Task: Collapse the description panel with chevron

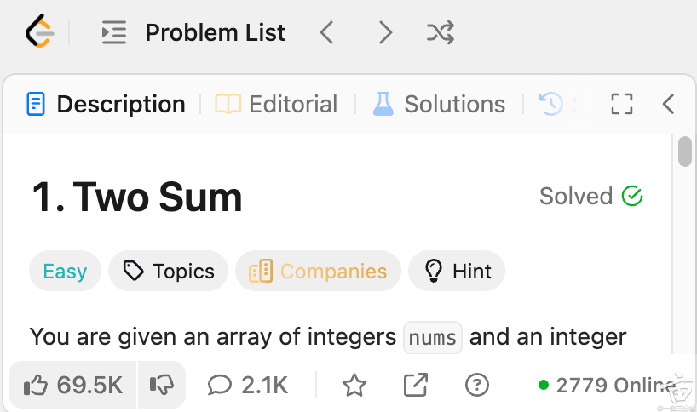Action: (669, 104)
